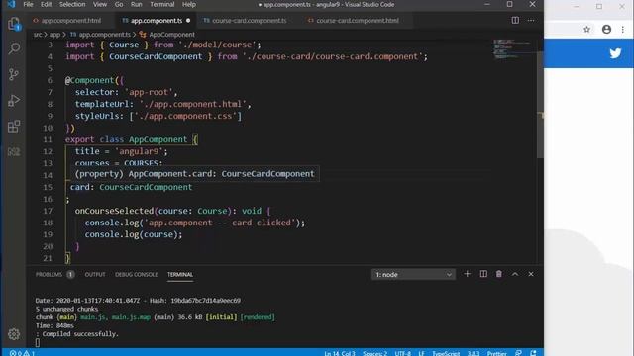634x356 pixels.
Task: Close the terminal panel
Action: [x=531, y=274]
